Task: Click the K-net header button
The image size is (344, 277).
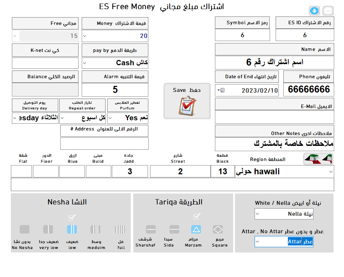Action: (x=45, y=50)
